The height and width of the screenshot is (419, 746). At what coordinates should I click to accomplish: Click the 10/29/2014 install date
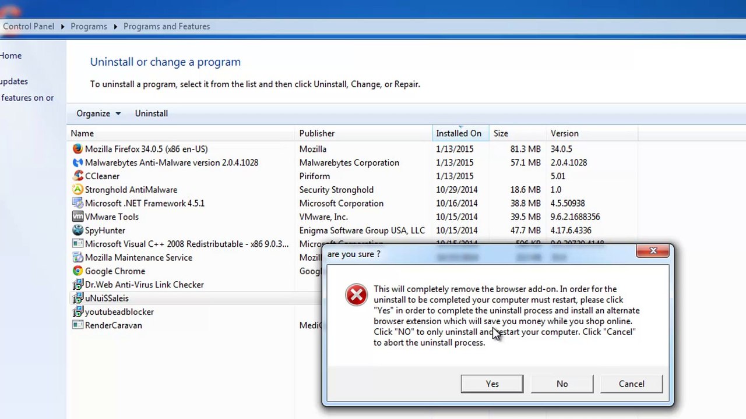pyautogui.click(x=457, y=190)
